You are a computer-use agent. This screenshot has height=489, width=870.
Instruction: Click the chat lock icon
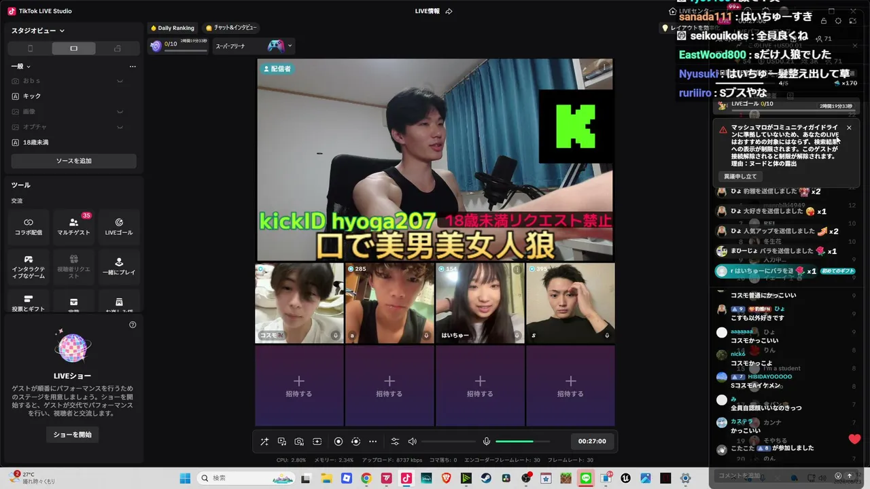coord(824,21)
